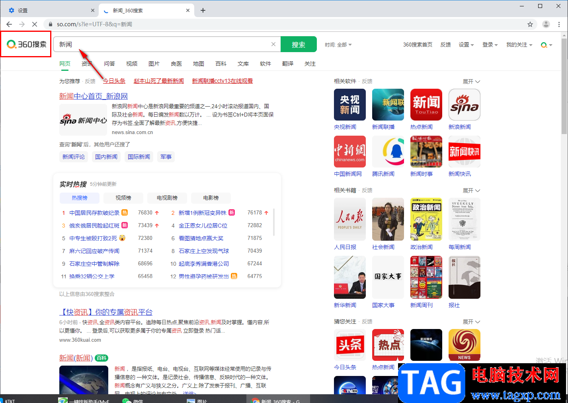Open the 新闻时事 icon
This screenshot has height=403, width=568.
pos(426,152)
